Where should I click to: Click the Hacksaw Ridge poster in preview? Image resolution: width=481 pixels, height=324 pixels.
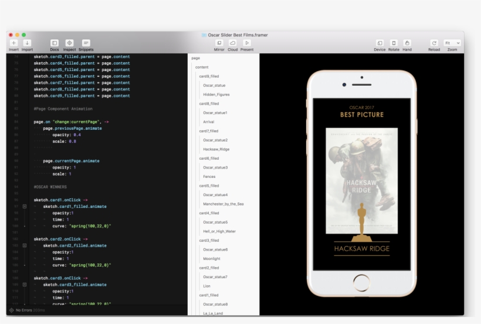[361, 180]
